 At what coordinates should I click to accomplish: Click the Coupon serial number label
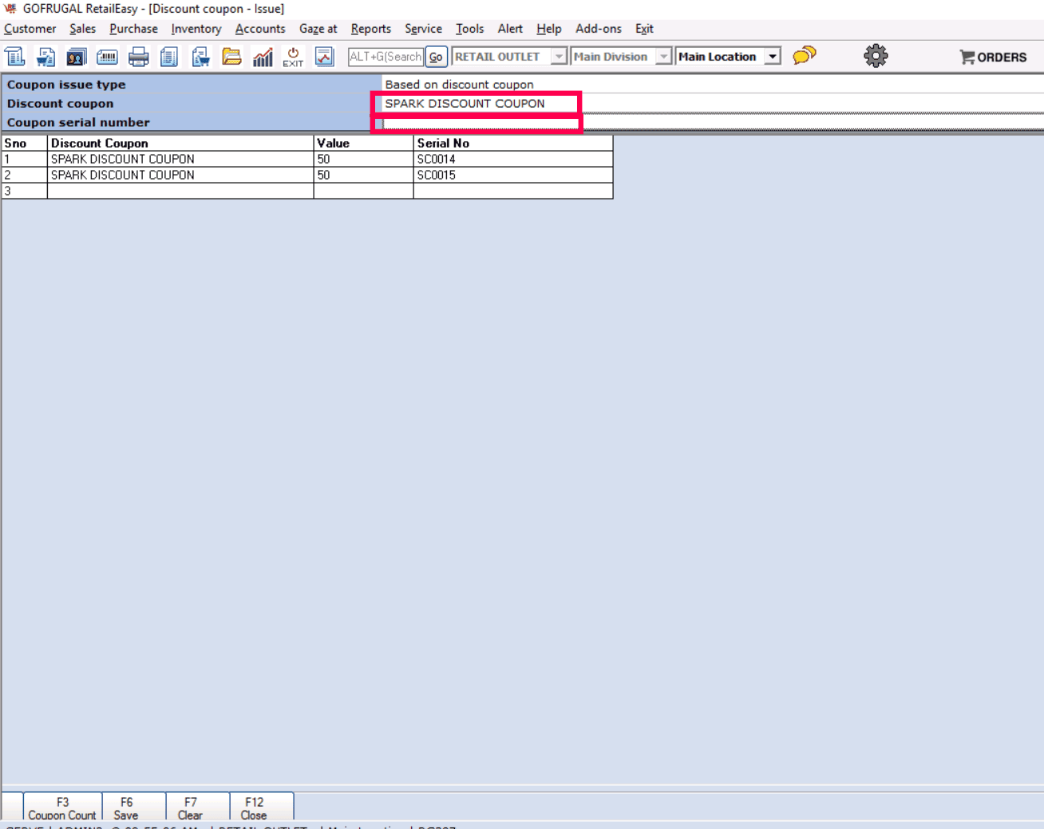[78, 123]
